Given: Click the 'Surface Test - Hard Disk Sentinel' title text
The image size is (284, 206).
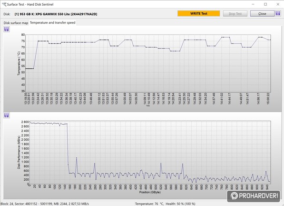Looking at the screenshot, I should [x=30, y=4].
